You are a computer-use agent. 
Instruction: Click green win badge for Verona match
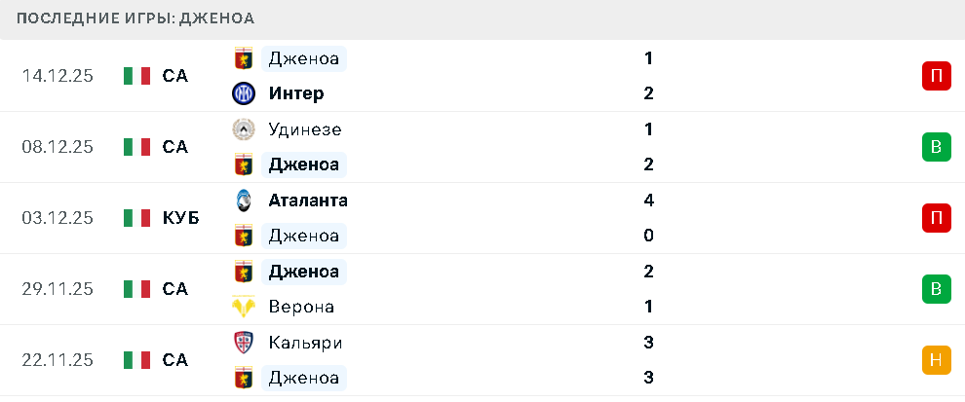[936, 289]
